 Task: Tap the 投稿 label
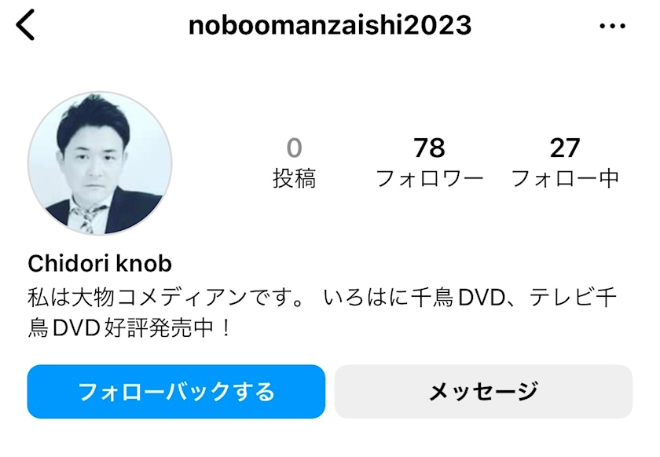(x=294, y=178)
